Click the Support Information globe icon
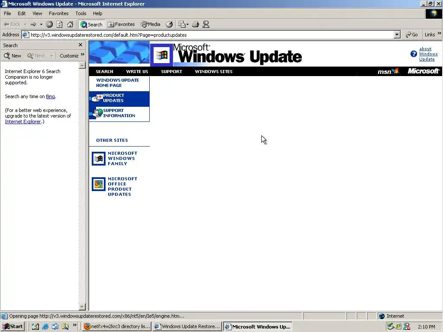Viewport: 443px width, 332px height. point(98,113)
